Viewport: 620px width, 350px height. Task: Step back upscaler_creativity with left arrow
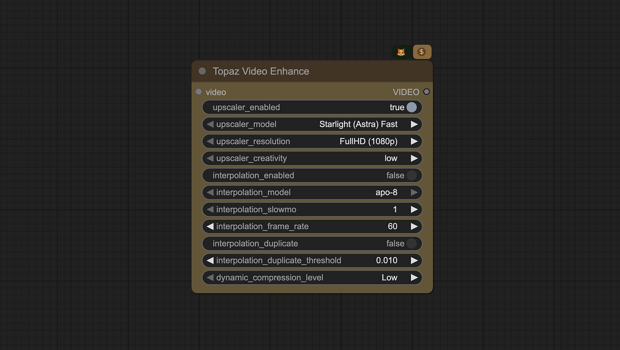click(210, 158)
